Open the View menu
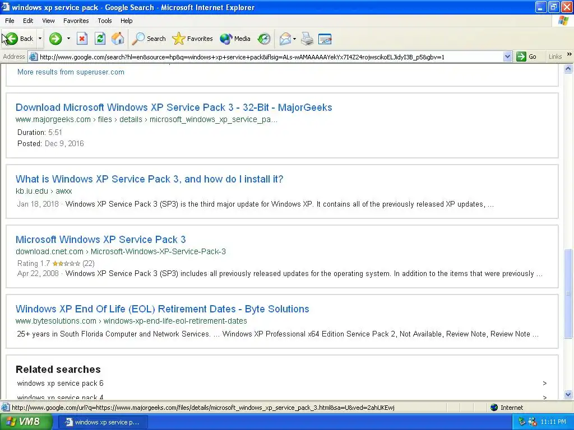574x430 pixels. 48,21
